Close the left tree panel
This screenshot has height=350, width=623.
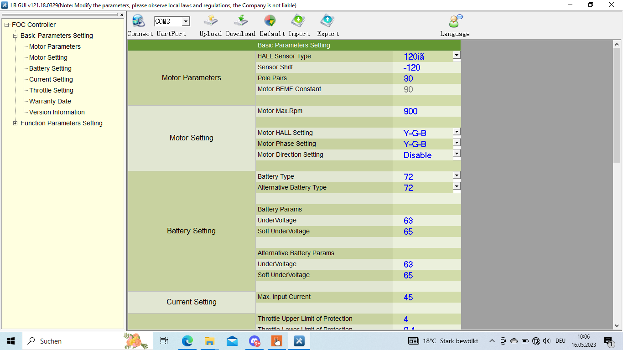pyautogui.click(x=122, y=15)
